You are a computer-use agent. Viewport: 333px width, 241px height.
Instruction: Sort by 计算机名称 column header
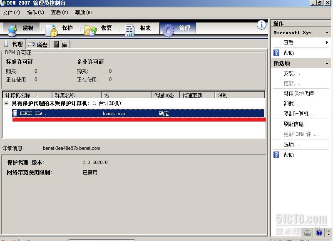coord(27,95)
